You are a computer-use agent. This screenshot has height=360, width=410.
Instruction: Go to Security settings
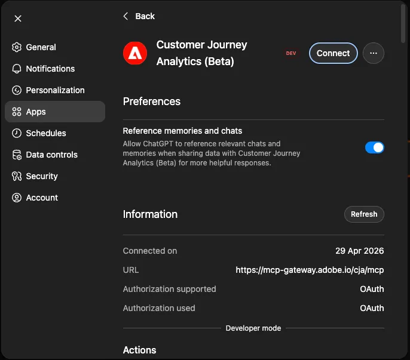(55, 176)
